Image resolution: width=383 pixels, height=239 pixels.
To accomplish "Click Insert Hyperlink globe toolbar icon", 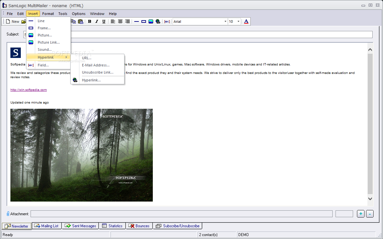I will [x=158, y=21].
